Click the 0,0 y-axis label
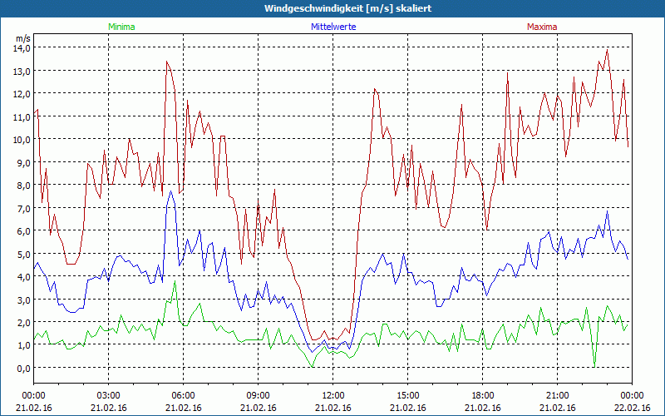This screenshot has width=665, height=416. click(x=23, y=368)
